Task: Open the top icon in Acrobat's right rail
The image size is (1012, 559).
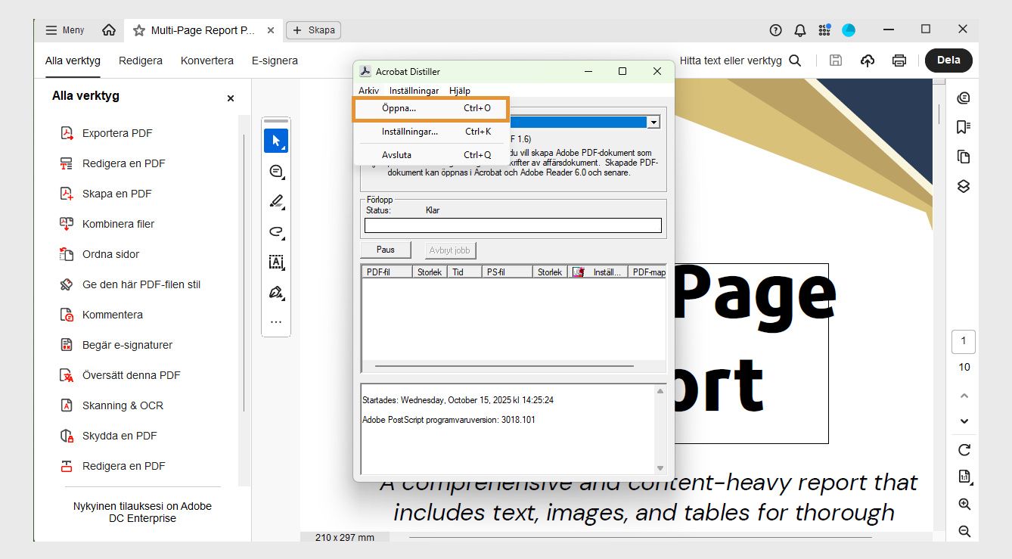Action: [963, 98]
